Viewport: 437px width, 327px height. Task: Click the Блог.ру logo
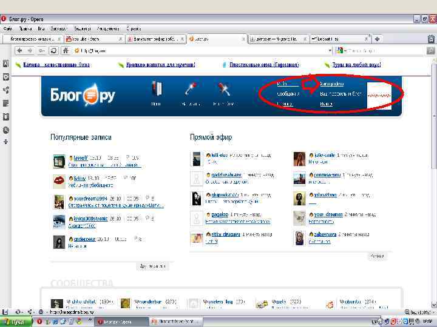83,95
